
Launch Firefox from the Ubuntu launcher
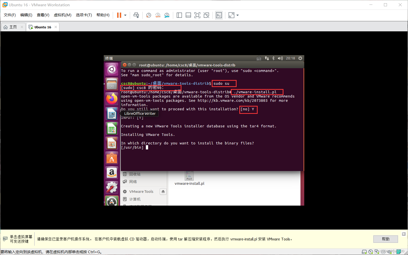pos(112,99)
